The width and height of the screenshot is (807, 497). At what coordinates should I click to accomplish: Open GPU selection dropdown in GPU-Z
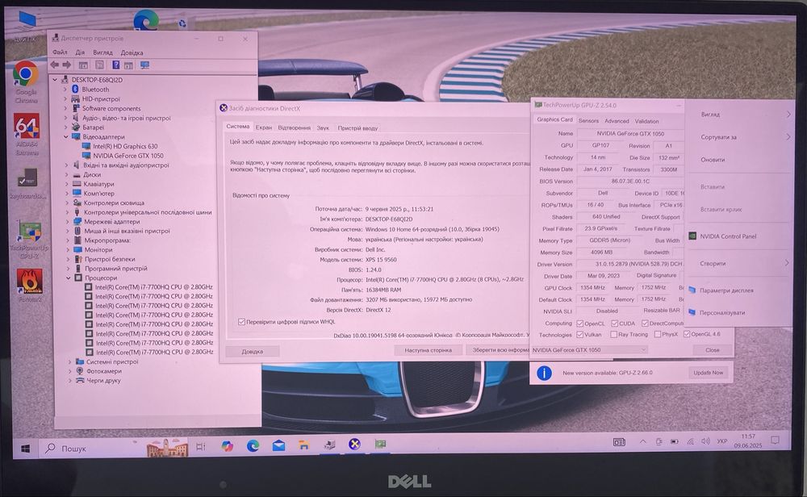coord(589,350)
